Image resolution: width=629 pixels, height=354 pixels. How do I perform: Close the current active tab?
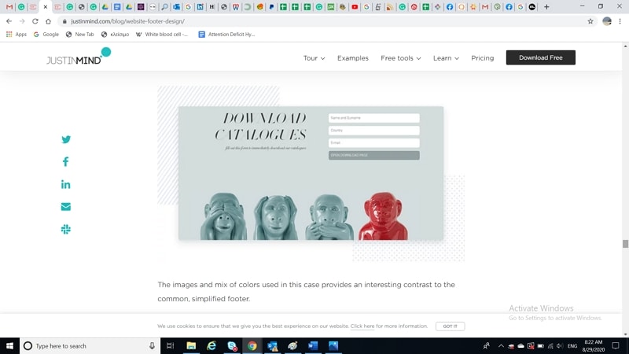(46, 7)
